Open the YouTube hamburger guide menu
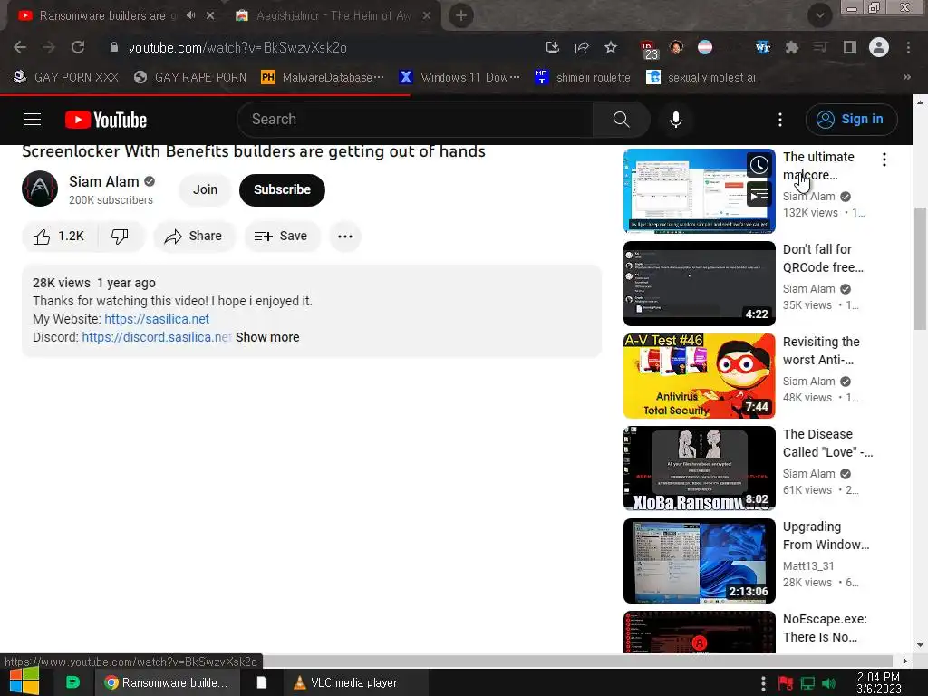 coord(33,120)
